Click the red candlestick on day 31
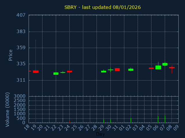The height and width of the screenshot is (138, 185). click(117, 70)
